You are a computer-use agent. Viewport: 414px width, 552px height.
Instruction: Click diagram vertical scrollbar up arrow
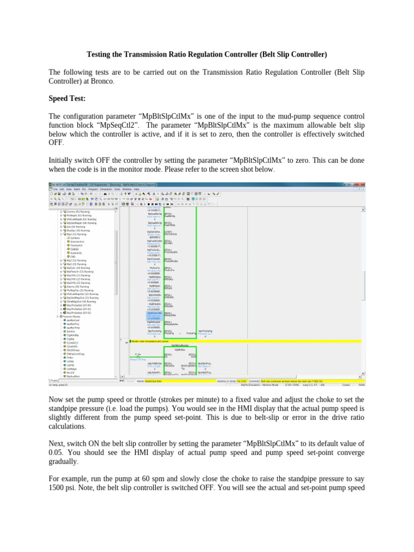[x=363, y=210]
